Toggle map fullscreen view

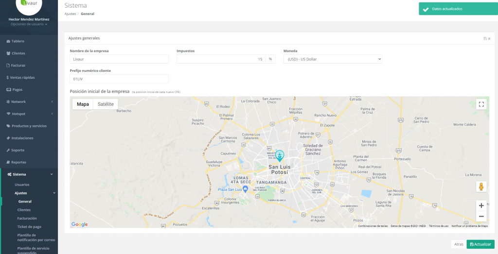point(481,104)
